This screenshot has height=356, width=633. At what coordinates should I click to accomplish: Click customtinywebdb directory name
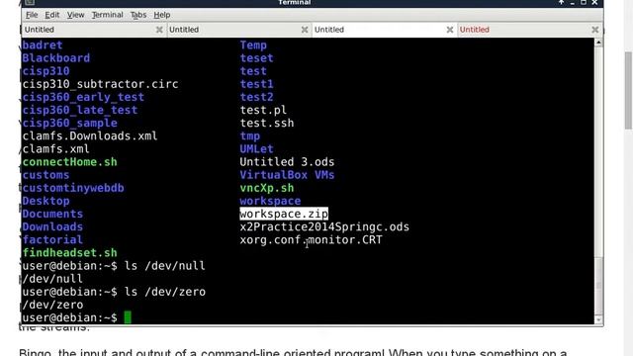pos(73,188)
